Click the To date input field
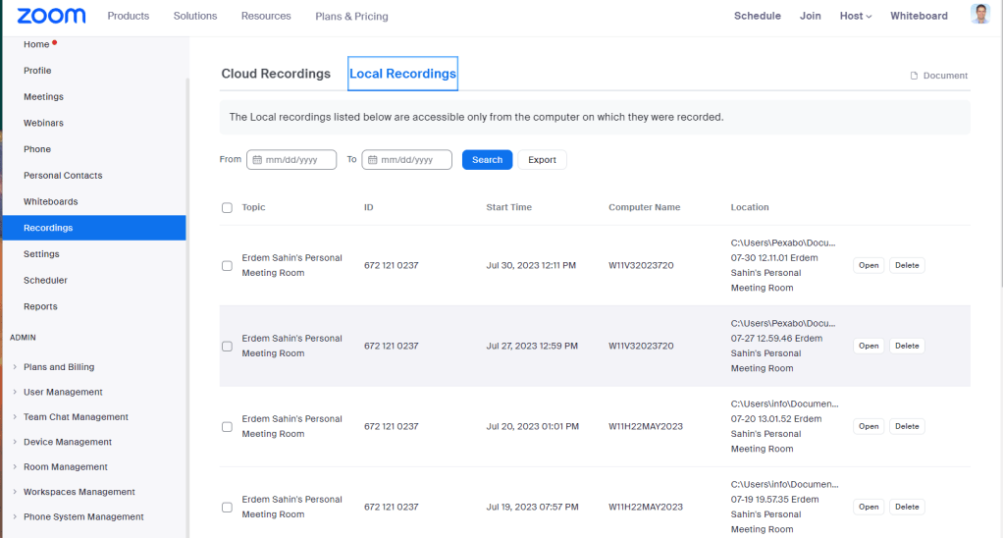 (407, 160)
